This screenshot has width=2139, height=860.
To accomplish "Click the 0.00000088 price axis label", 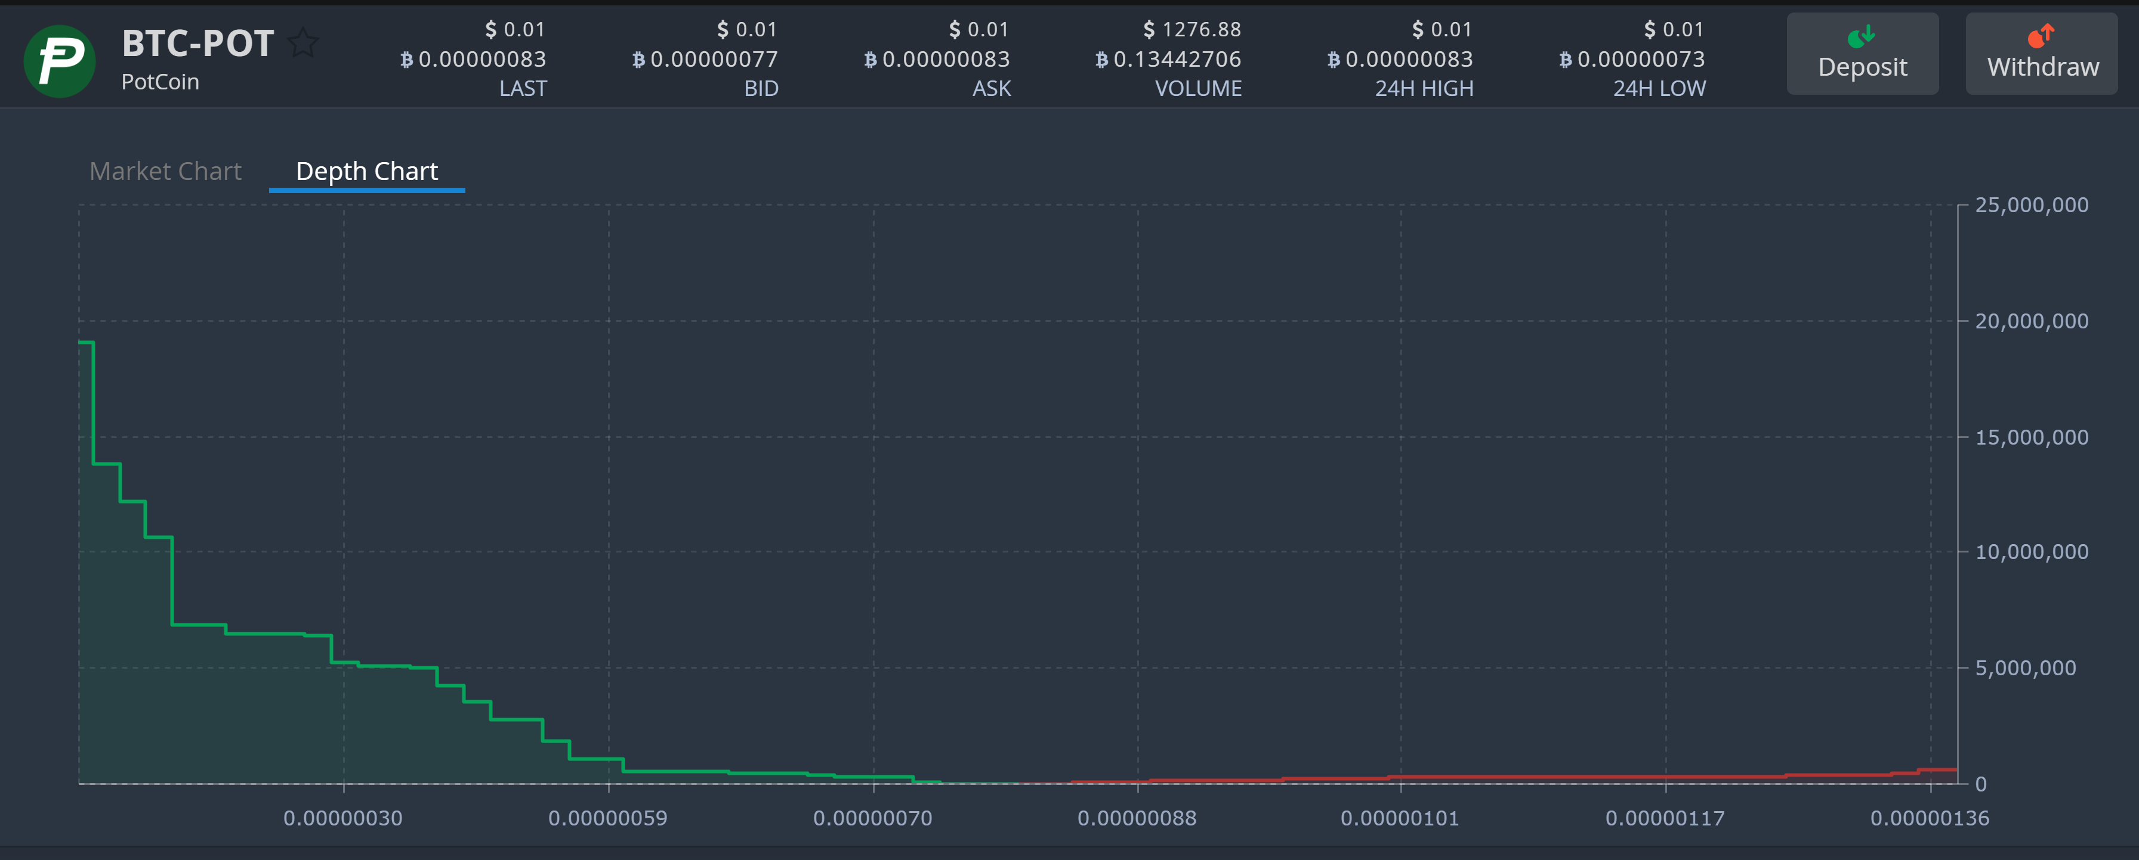I will click(x=1137, y=818).
